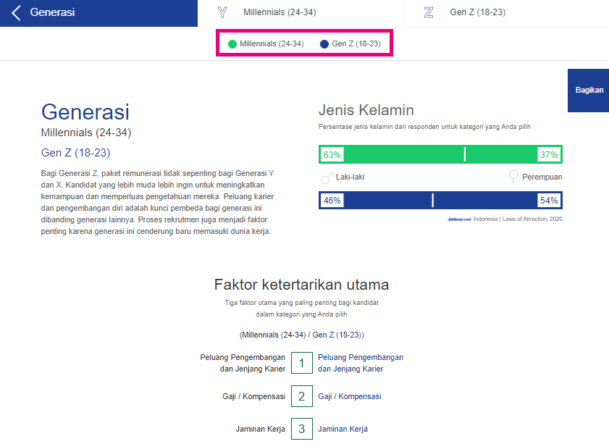Click the numbered box 2 ranking icon
This screenshot has height=444, width=609.
302,396
